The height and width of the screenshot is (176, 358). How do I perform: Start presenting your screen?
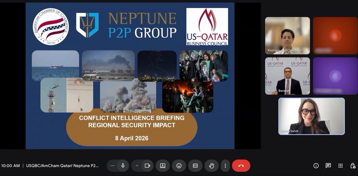click(x=163, y=166)
